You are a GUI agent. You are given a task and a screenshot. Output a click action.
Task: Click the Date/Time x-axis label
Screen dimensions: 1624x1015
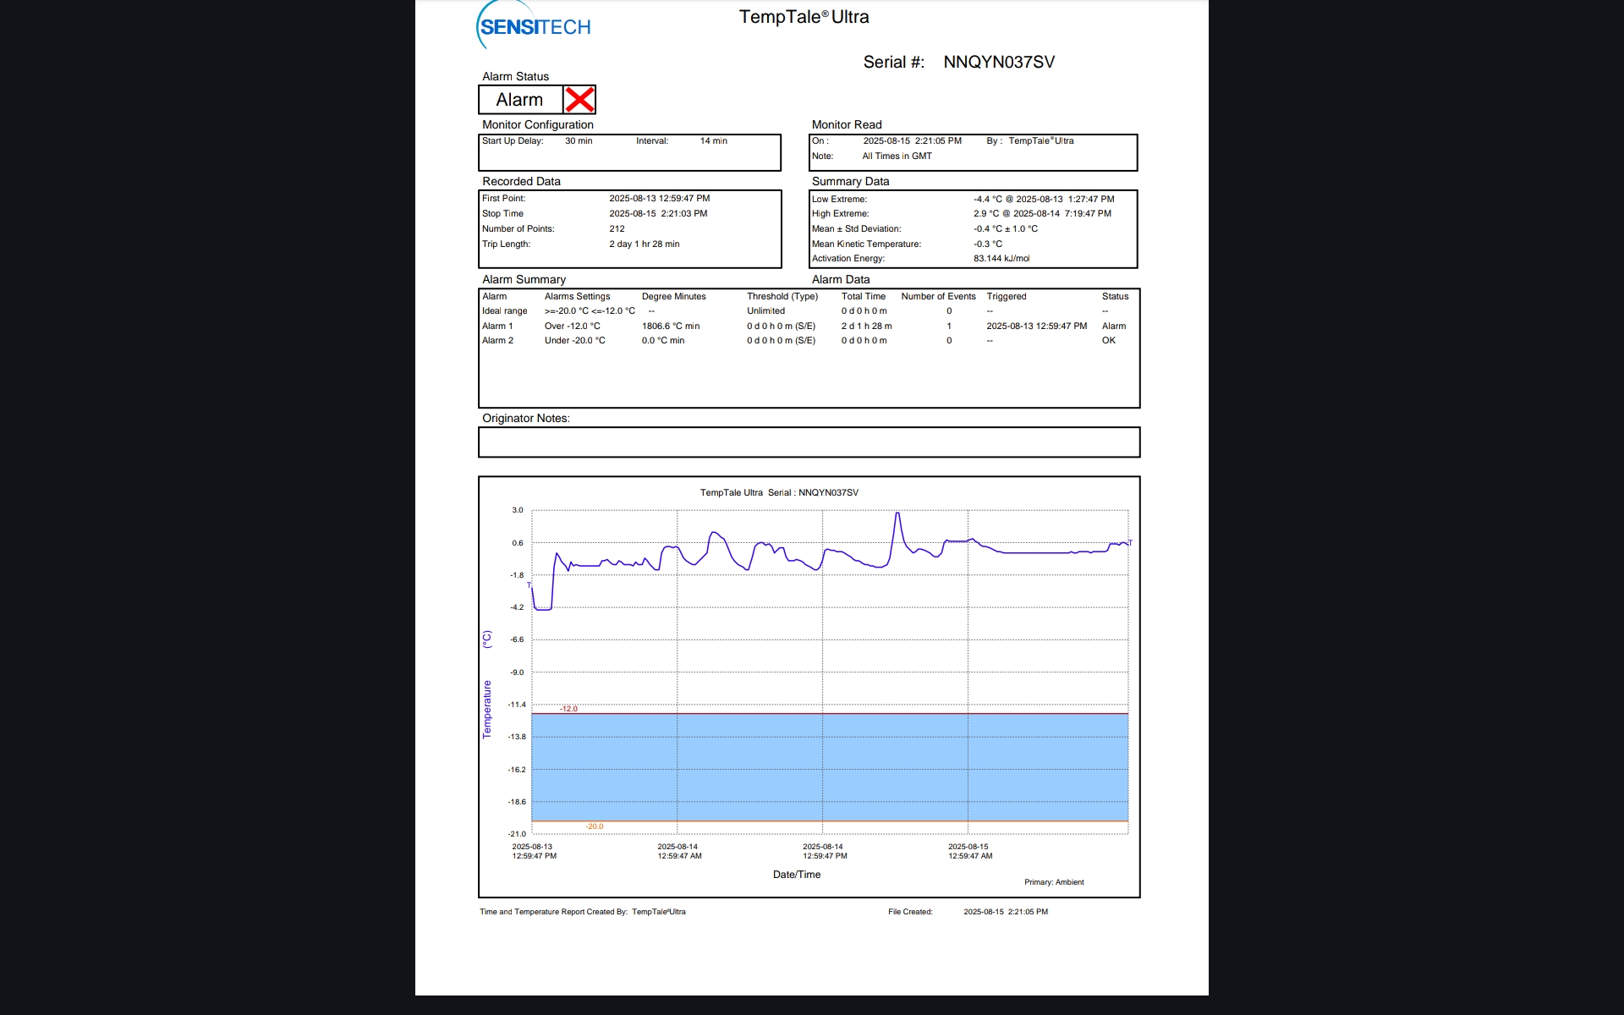[796, 875]
